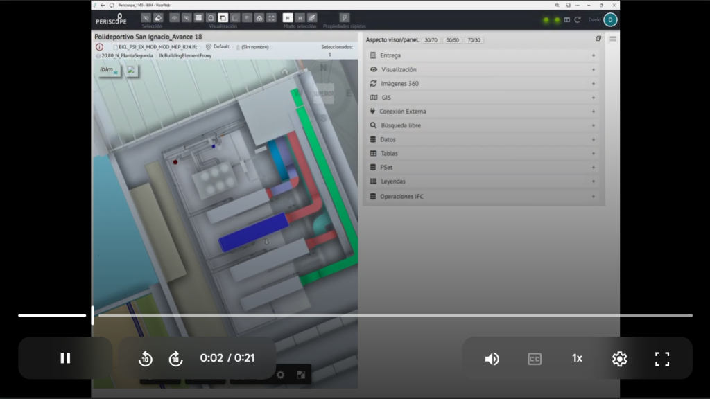The width and height of the screenshot is (710, 399).
Task: Expand the GIS section
Action: (483, 98)
